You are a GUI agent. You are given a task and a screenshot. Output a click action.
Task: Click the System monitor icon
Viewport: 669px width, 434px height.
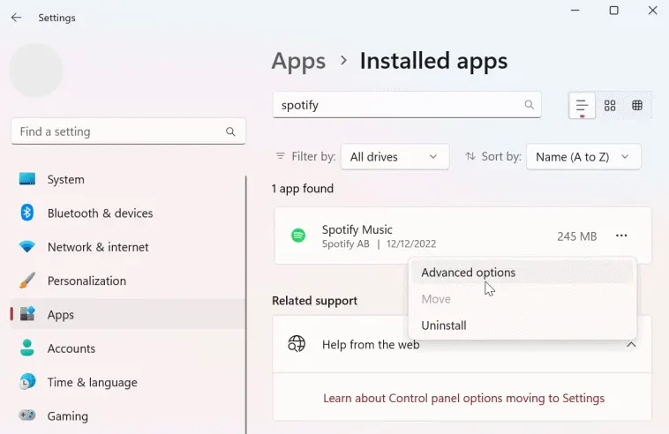(27, 179)
